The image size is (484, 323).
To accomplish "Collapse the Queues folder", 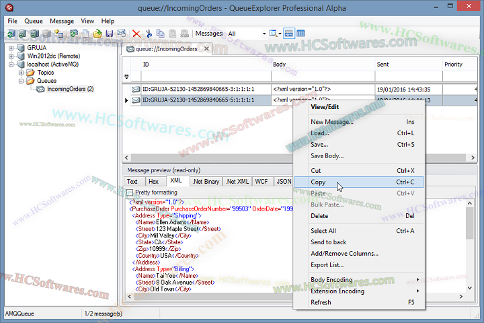I will pyautogui.click(x=21, y=81).
